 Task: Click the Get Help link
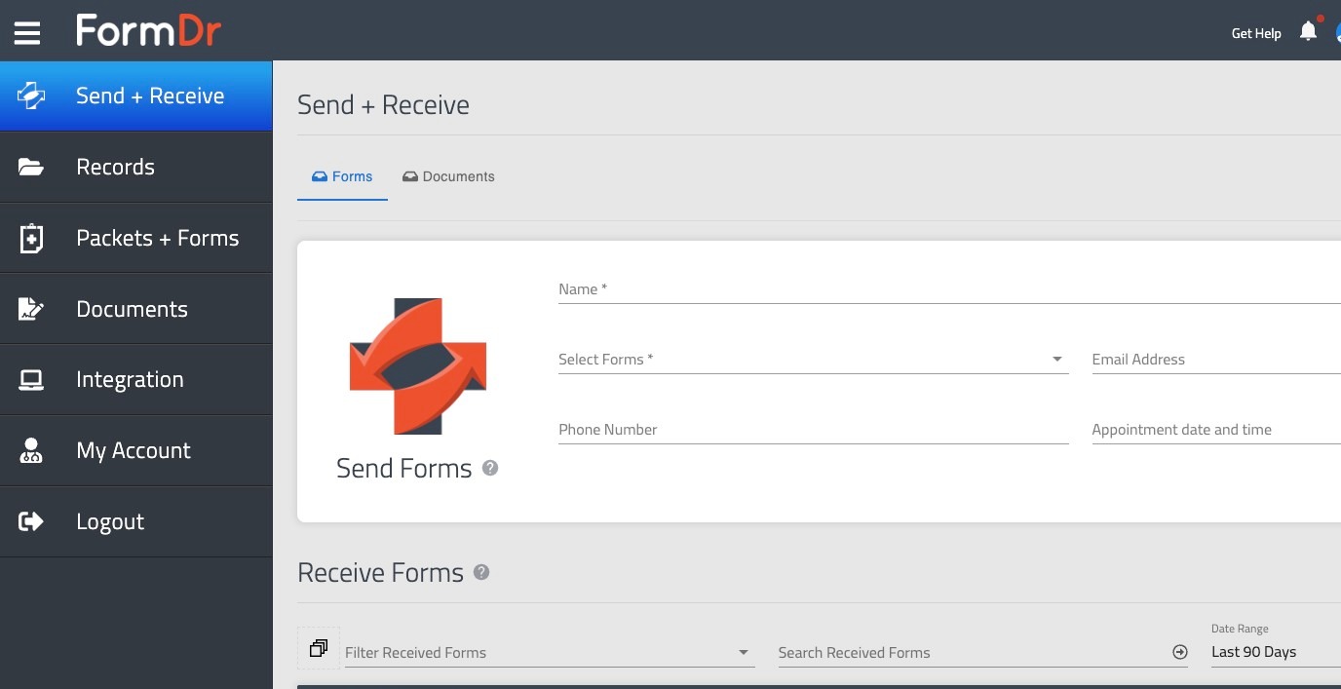tap(1256, 33)
